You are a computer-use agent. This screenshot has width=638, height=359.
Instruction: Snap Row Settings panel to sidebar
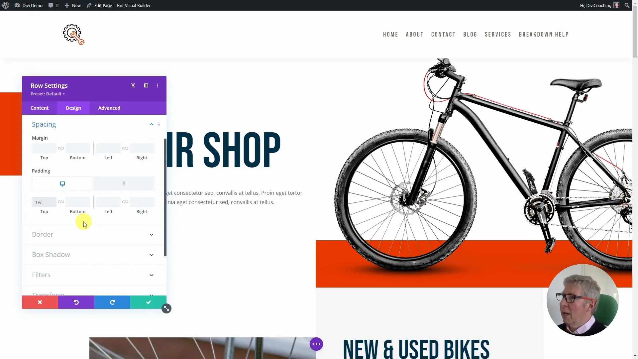coord(146,85)
